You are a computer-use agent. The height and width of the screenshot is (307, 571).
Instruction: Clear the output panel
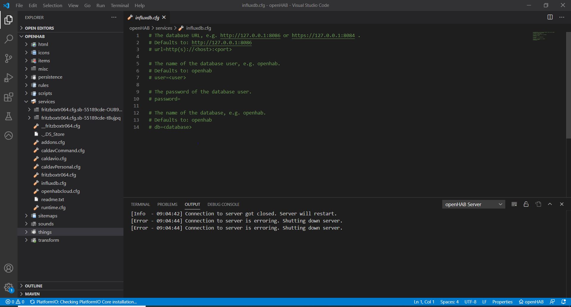(x=514, y=204)
